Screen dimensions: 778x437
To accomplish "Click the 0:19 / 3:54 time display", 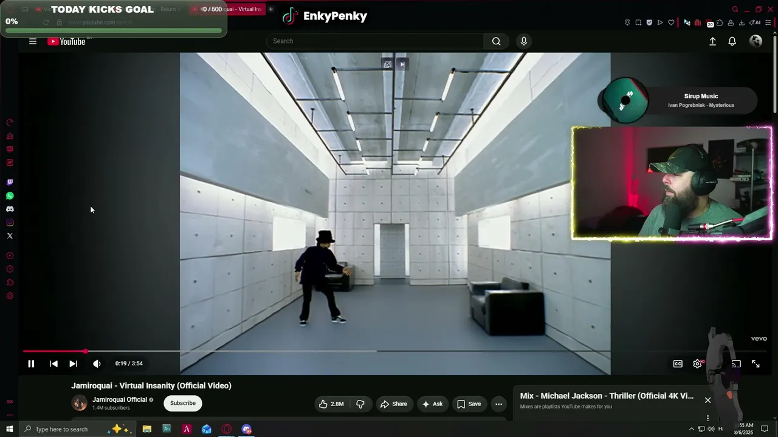I will pos(129,364).
